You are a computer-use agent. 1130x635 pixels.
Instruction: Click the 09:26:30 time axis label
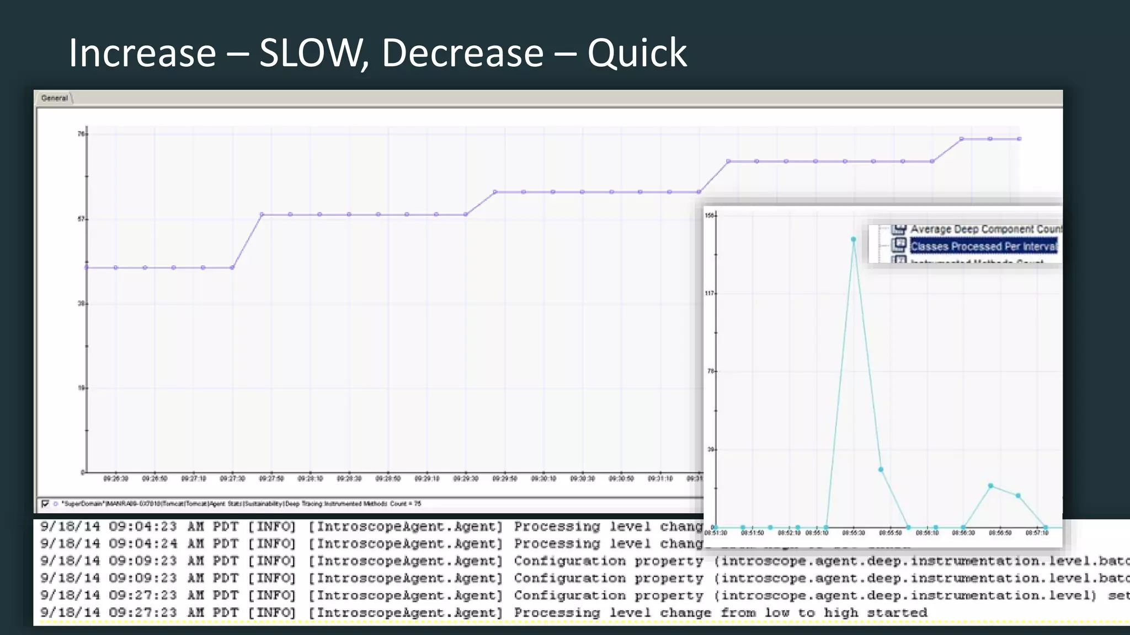(116, 479)
